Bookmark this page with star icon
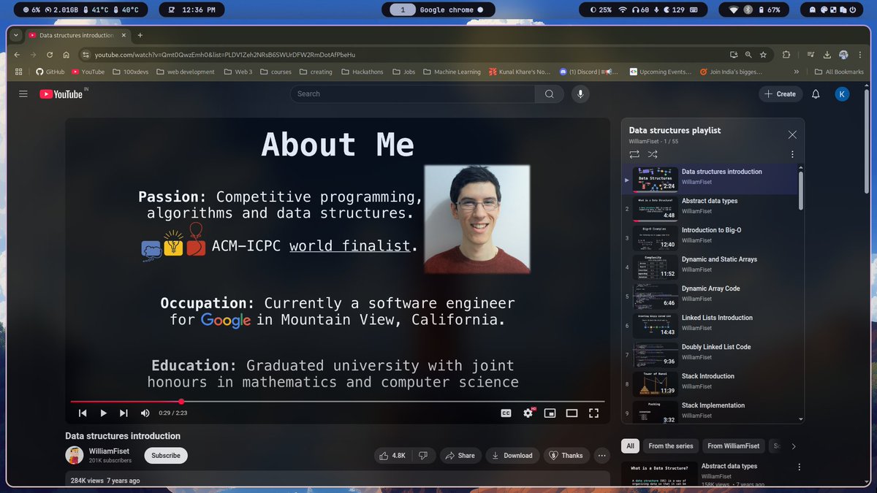 [x=763, y=55]
